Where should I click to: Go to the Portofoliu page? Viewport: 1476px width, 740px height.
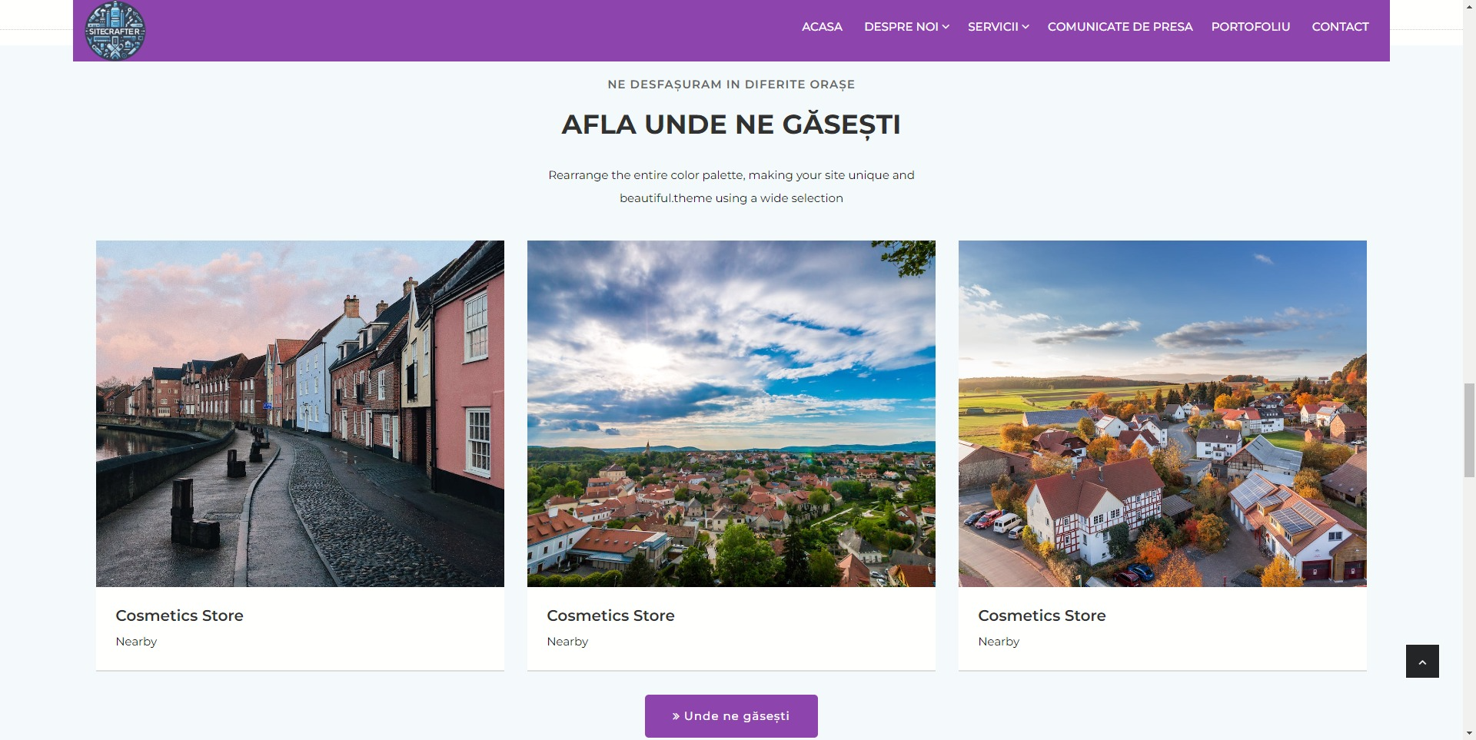(1250, 27)
